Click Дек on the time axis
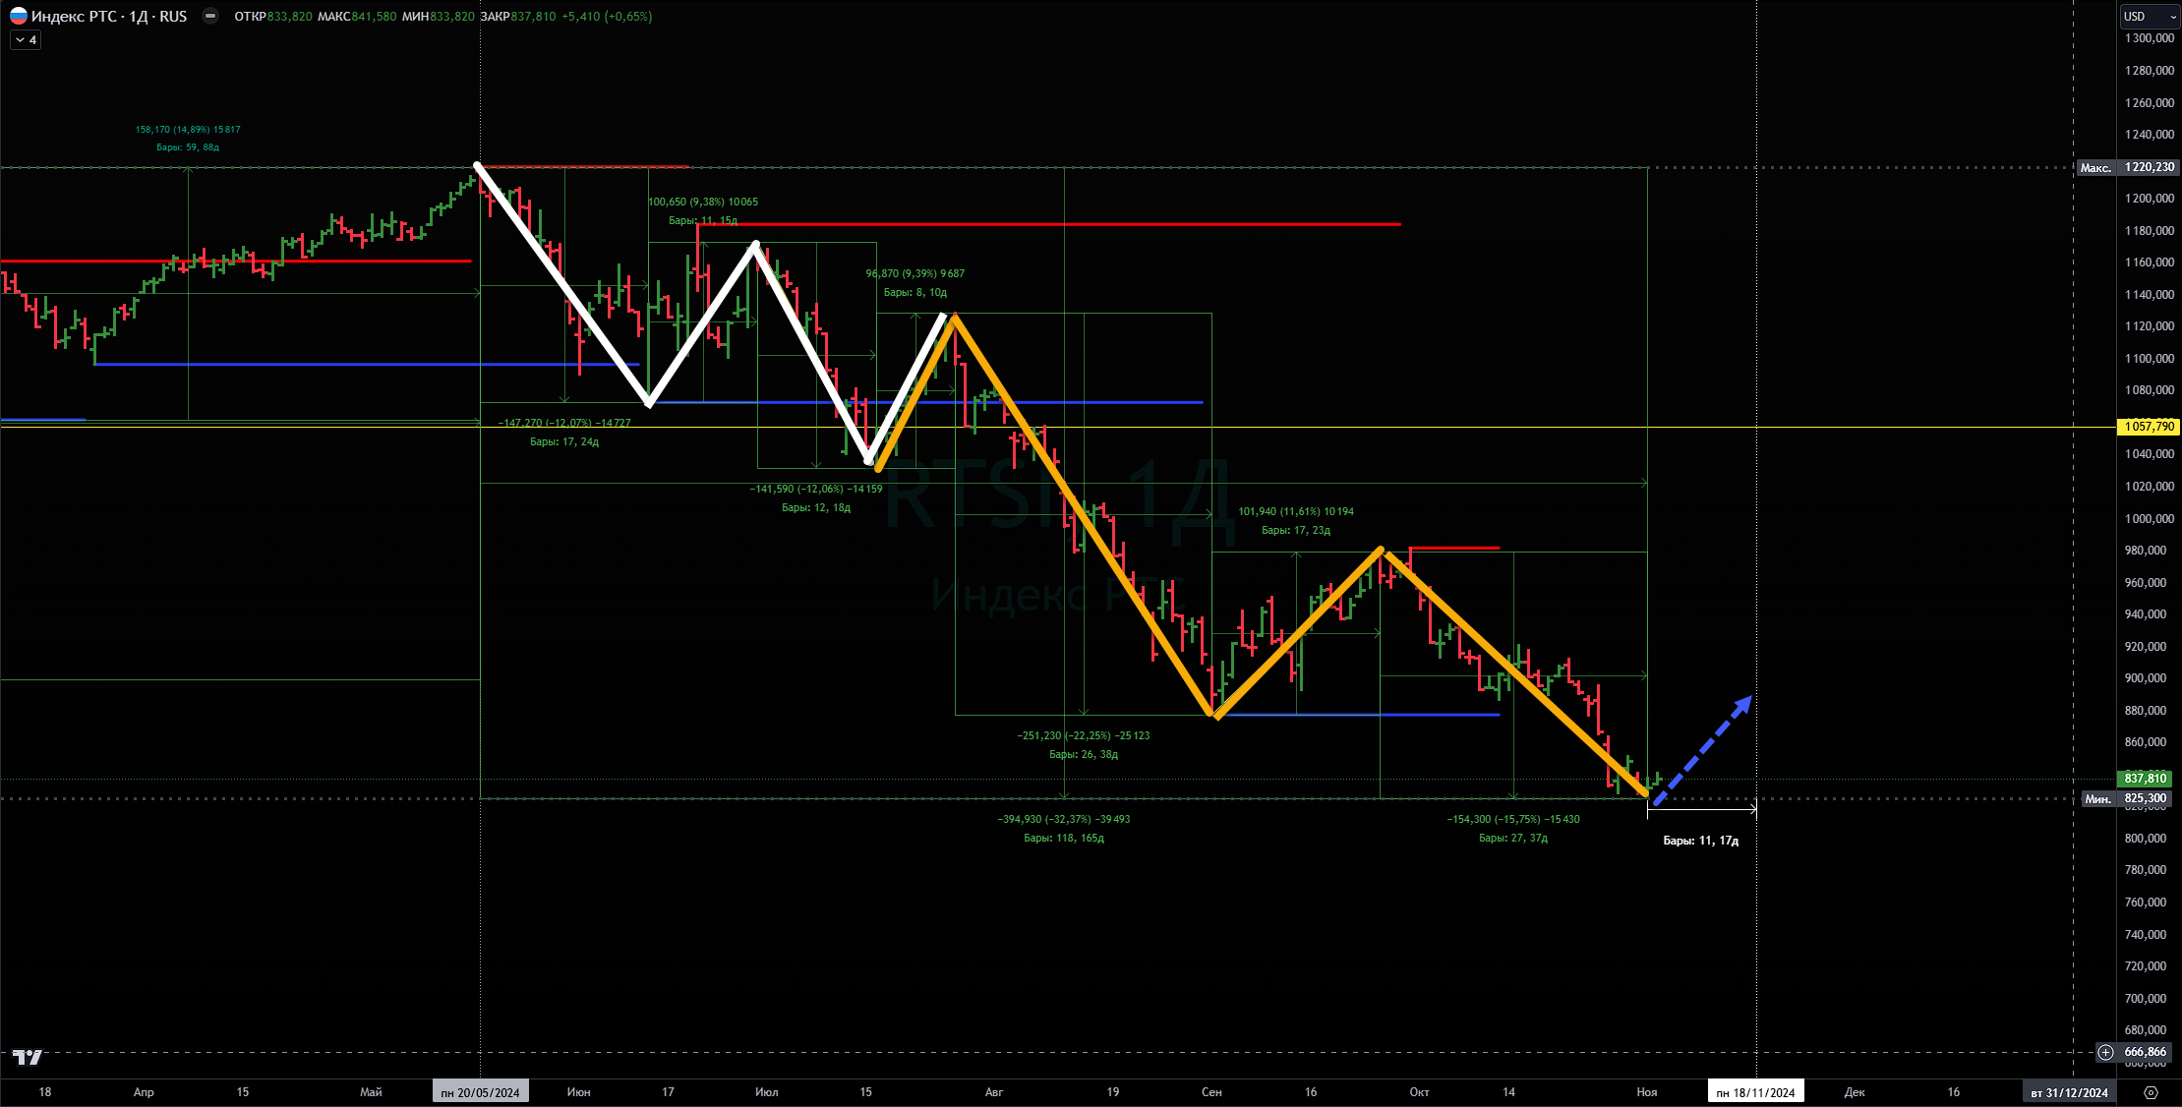Screen dimensions: 2182x1107 pyautogui.click(x=1855, y=1092)
